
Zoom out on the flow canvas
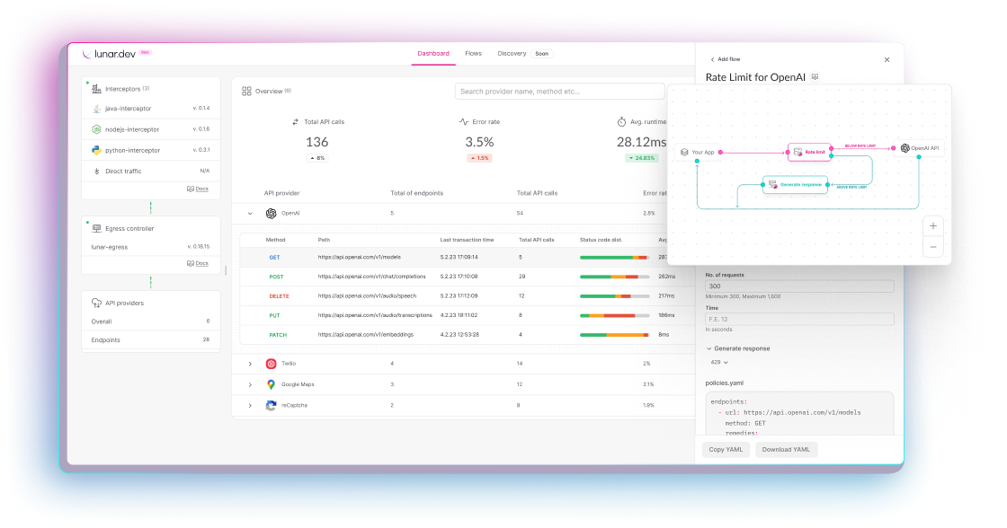point(933,246)
